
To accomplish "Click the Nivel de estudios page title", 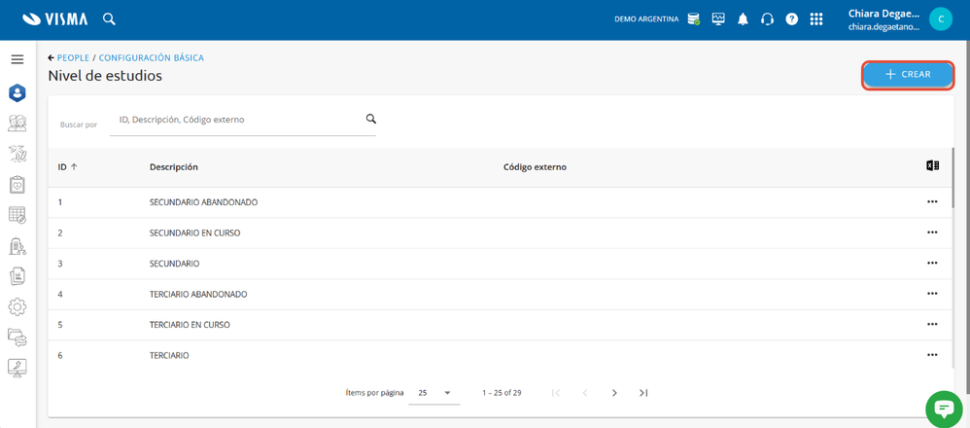I will pos(105,76).
